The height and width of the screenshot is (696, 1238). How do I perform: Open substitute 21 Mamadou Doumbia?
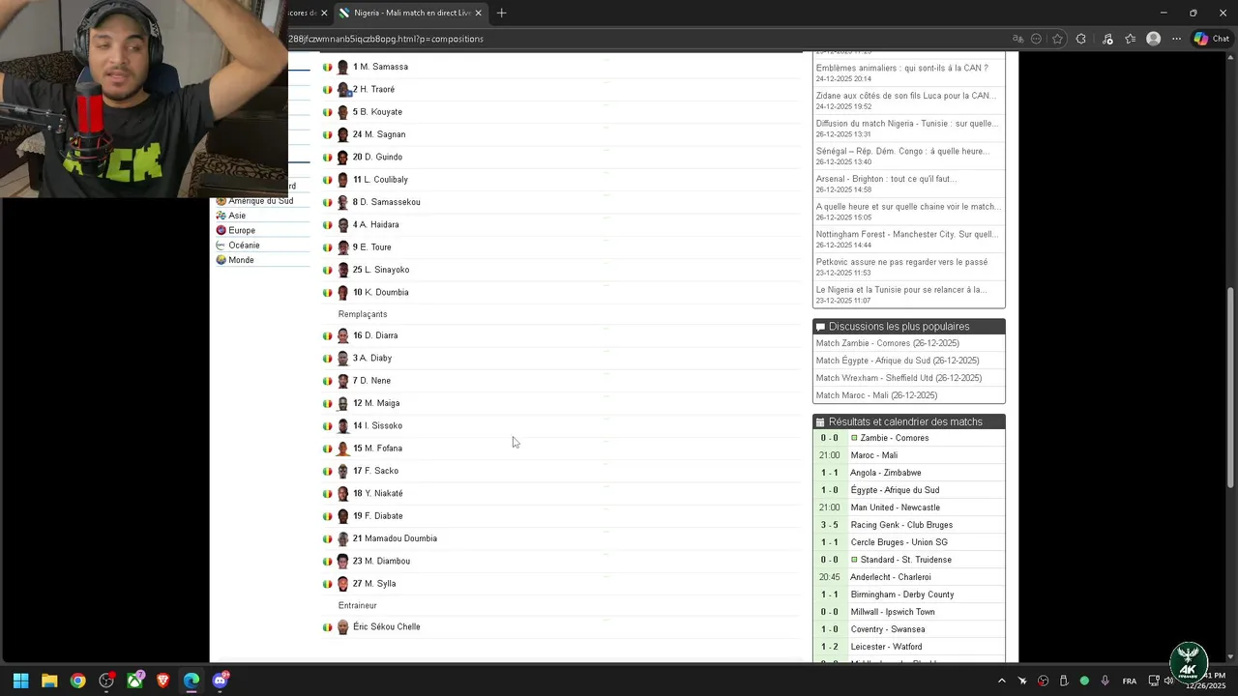(395, 538)
